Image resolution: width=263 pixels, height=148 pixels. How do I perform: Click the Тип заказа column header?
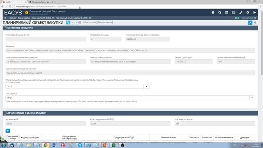tap(194, 137)
